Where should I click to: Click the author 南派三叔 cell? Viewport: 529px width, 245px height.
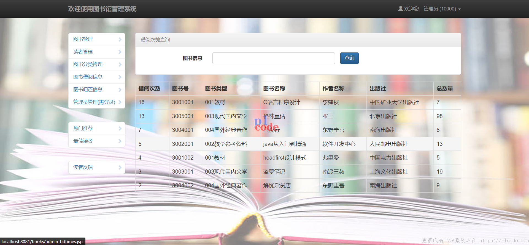[x=343, y=172]
